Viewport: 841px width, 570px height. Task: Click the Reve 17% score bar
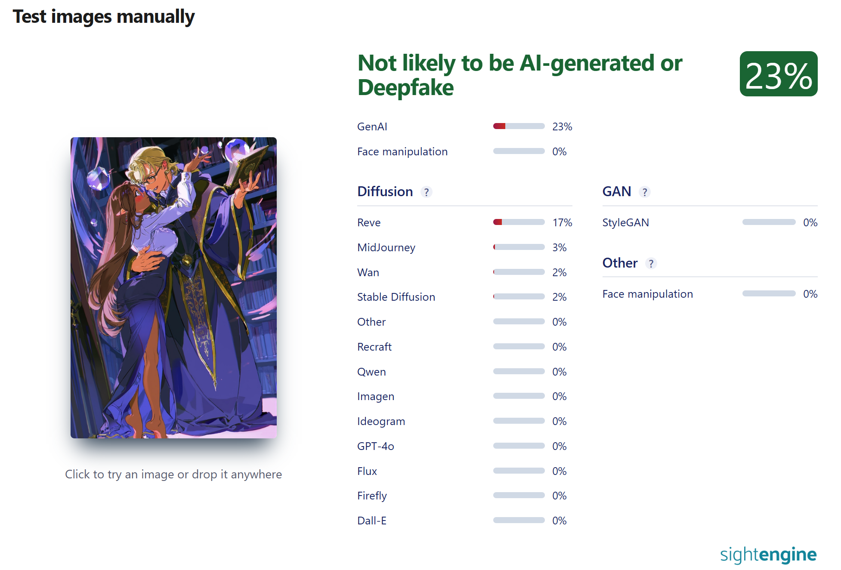pyautogui.click(x=519, y=222)
